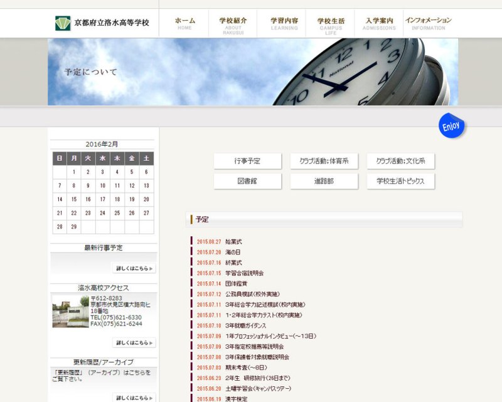Select day 29 in the February calendar
The image size is (502, 402).
(x=74, y=227)
